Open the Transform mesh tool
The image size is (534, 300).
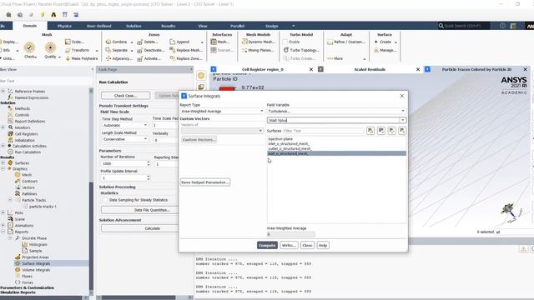tap(78, 50)
